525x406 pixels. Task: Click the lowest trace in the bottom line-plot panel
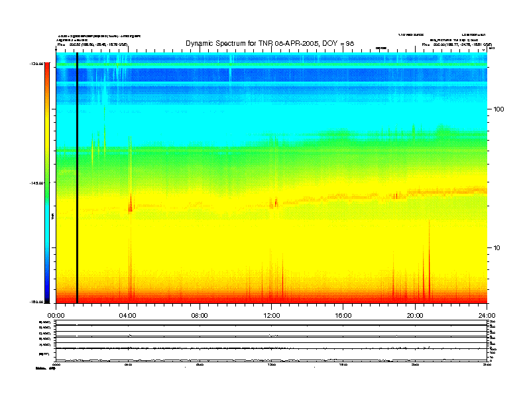(271, 360)
